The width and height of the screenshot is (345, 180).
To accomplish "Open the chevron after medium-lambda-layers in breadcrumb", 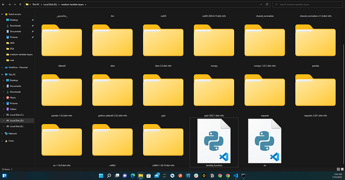I will [x=86, y=4].
